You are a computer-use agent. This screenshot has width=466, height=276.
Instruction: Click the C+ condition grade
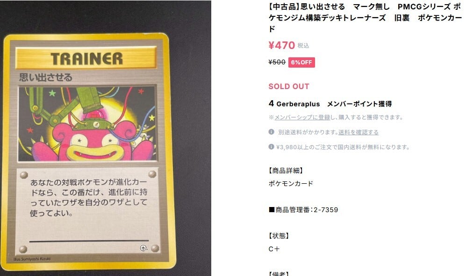[x=274, y=249]
